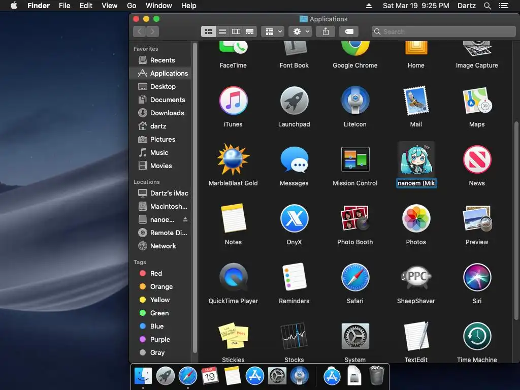Open the Window menu
This screenshot has height=390, width=520.
pyautogui.click(x=159, y=6)
